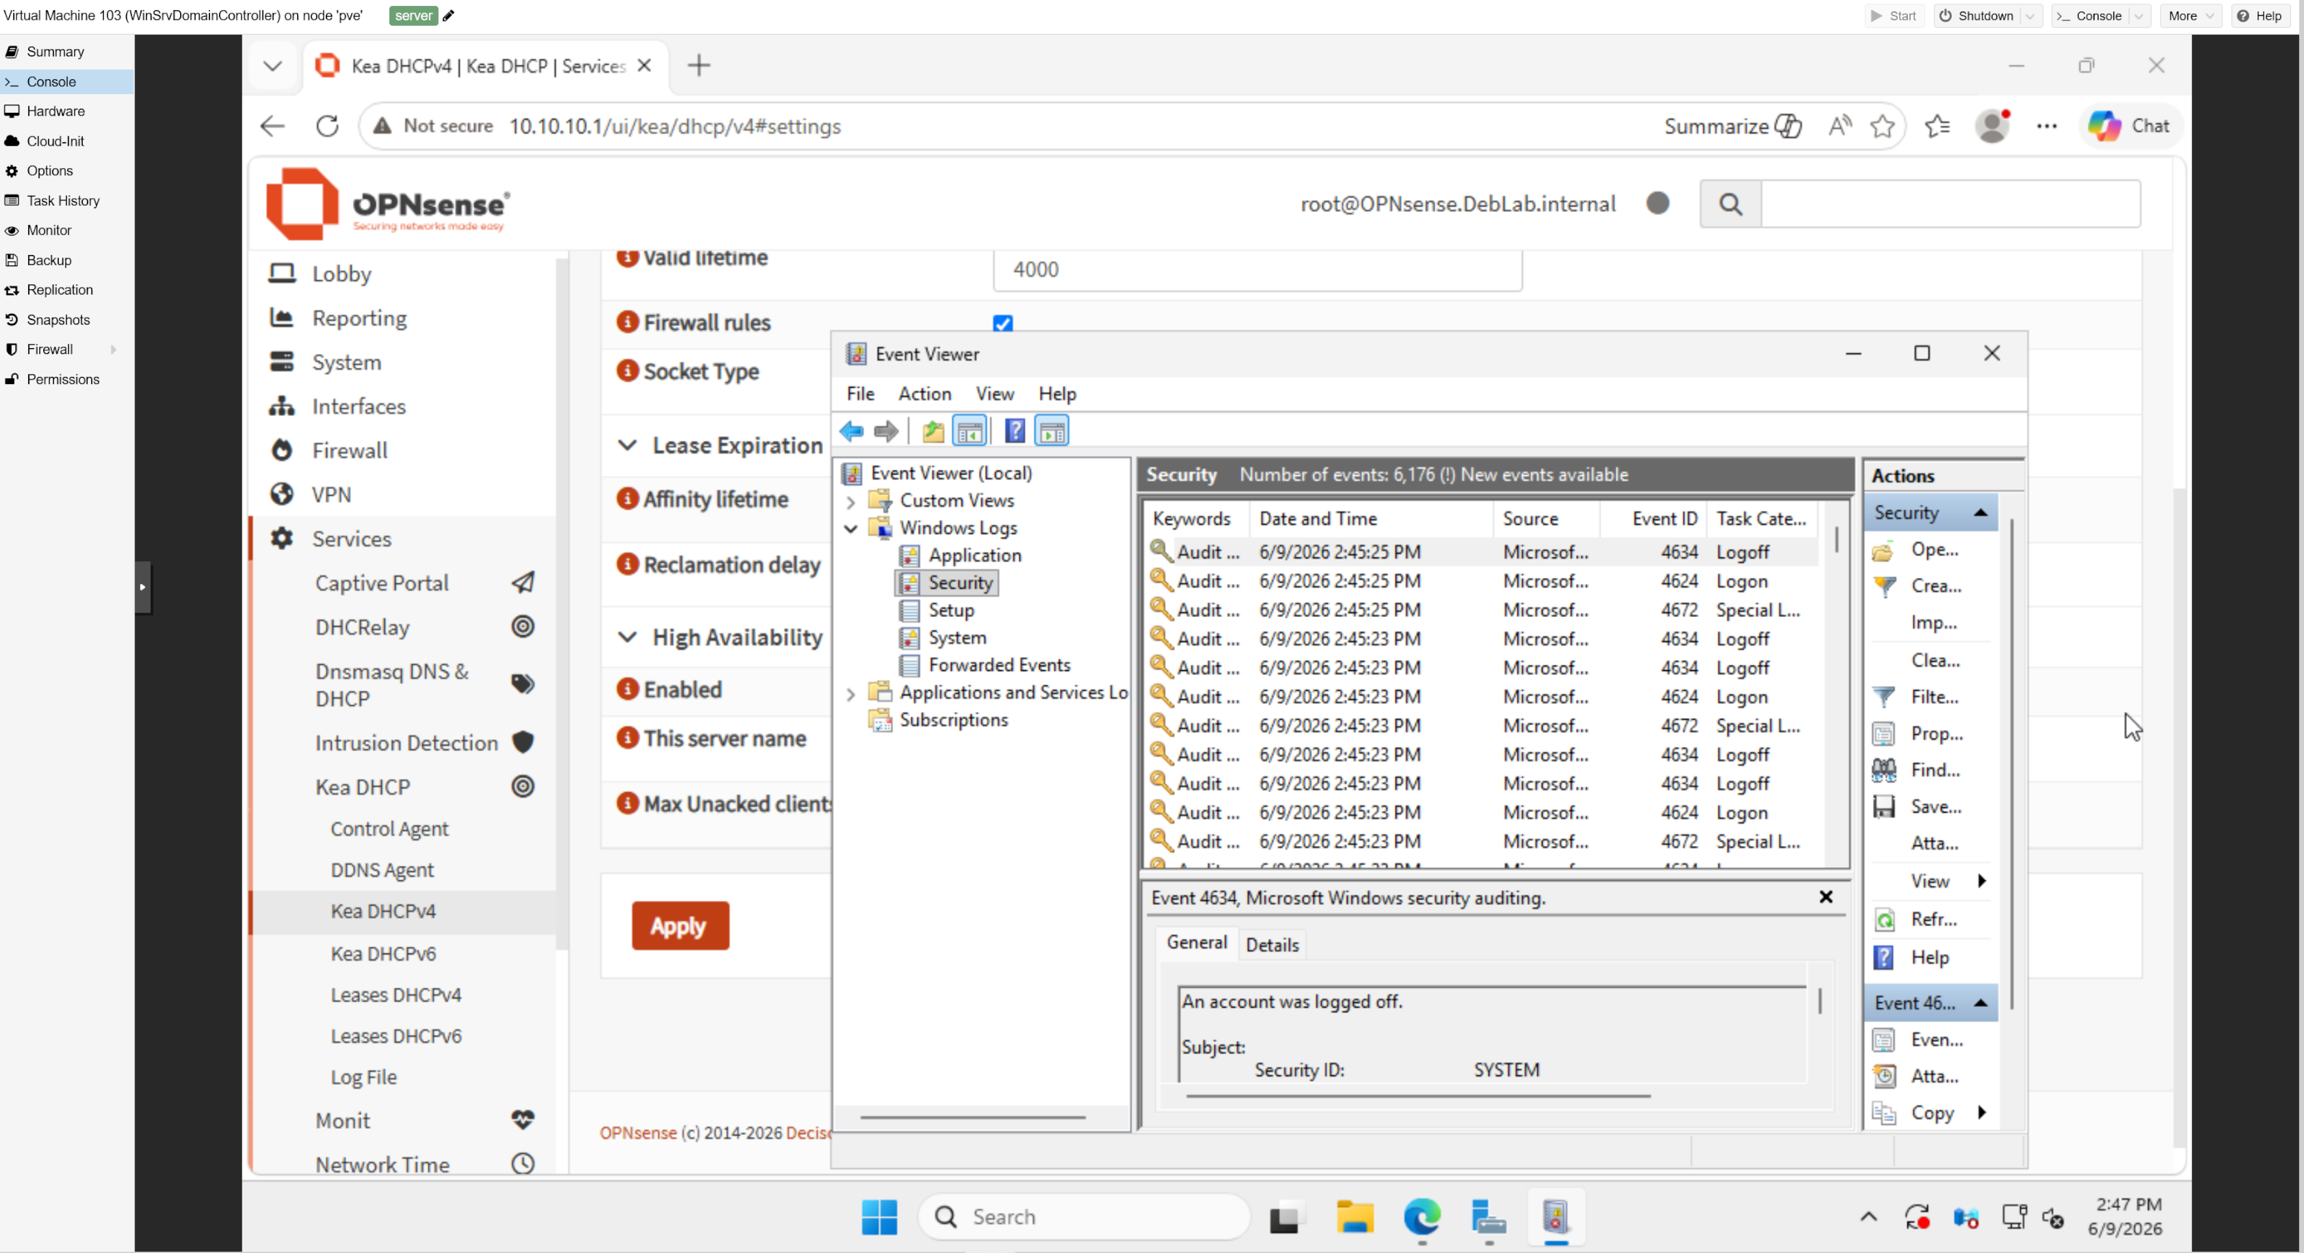Open the Proxmox Shutdown dropdown arrow
This screenshot has width=2304, height=1253.
click(2030, 16)
